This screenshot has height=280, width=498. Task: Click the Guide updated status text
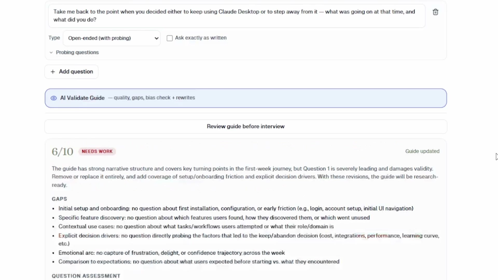(x=422, y=151)
